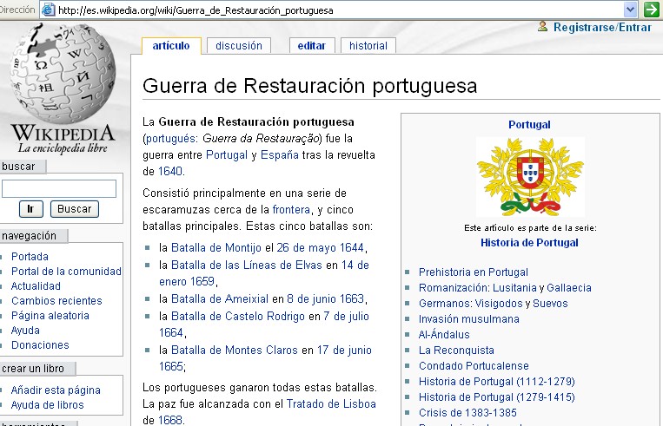
Task: Follow the portugués link in intro
Action: click(x=170, y=139)
